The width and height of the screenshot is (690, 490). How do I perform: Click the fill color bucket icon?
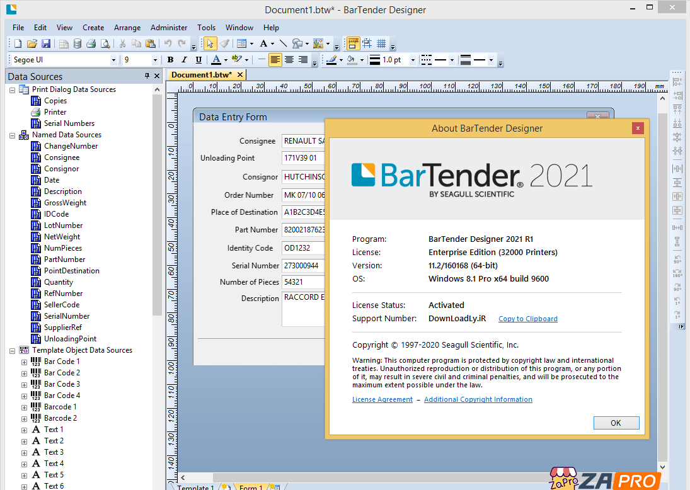click(352, 60)
